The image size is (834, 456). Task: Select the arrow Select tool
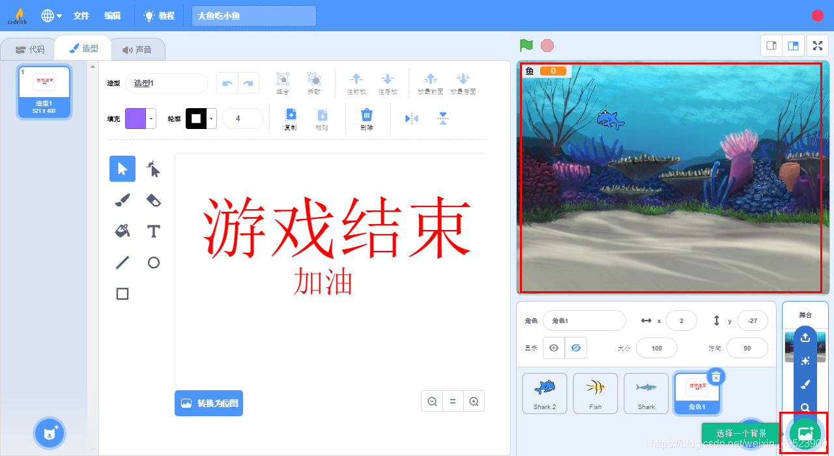click(x=122, y=169)
